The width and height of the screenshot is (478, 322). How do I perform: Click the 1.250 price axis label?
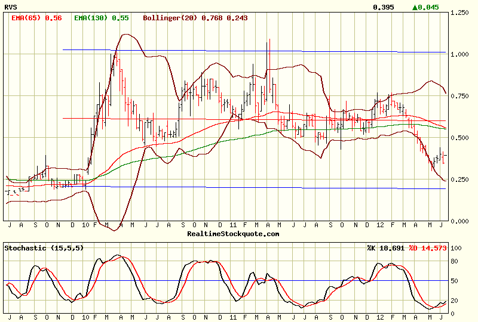pos(460,13)
